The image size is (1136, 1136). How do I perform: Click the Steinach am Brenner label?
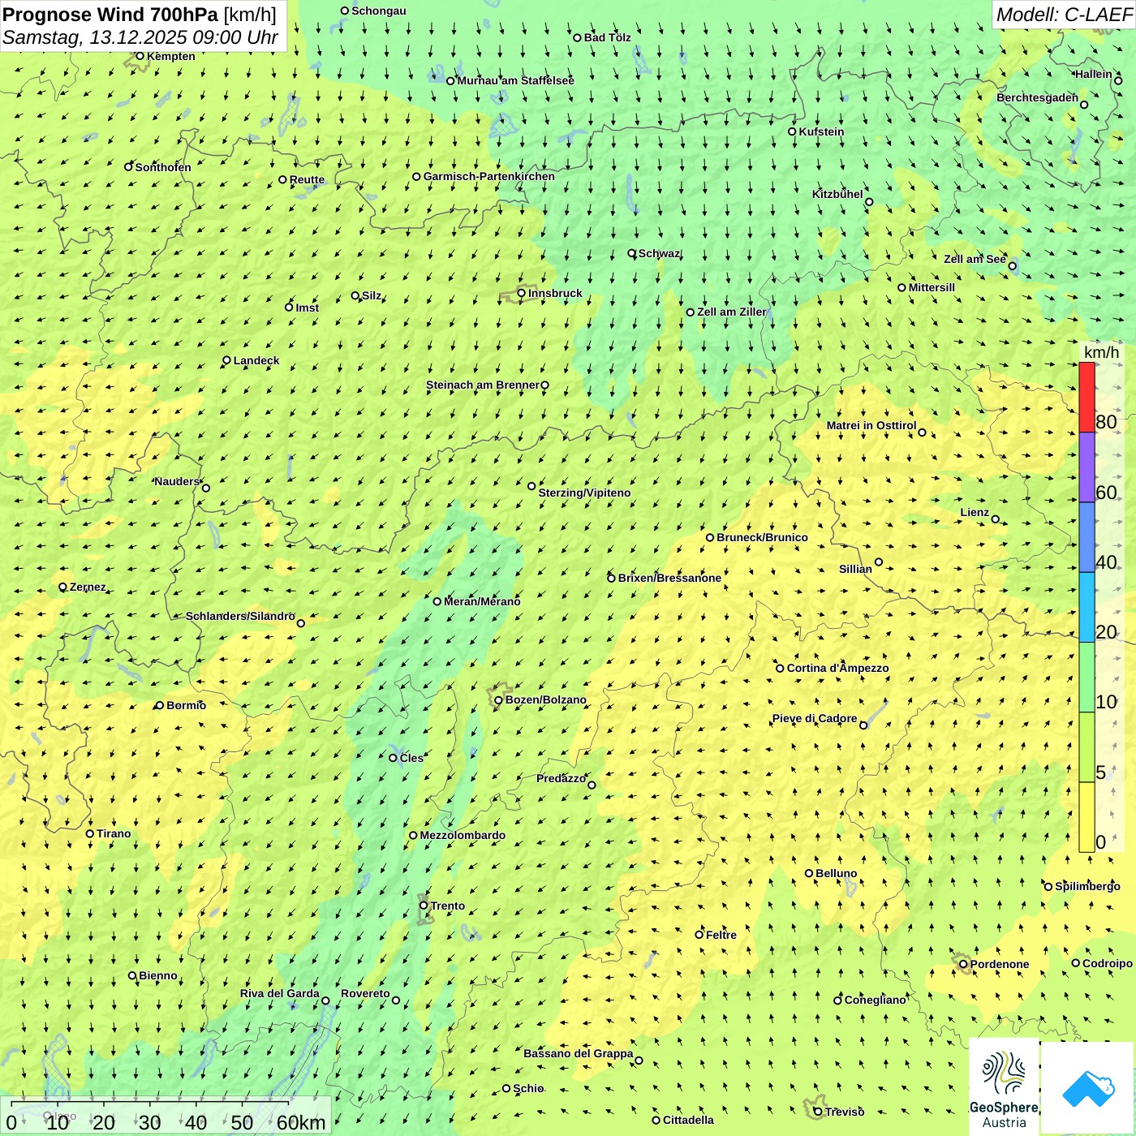coord(482,385)
